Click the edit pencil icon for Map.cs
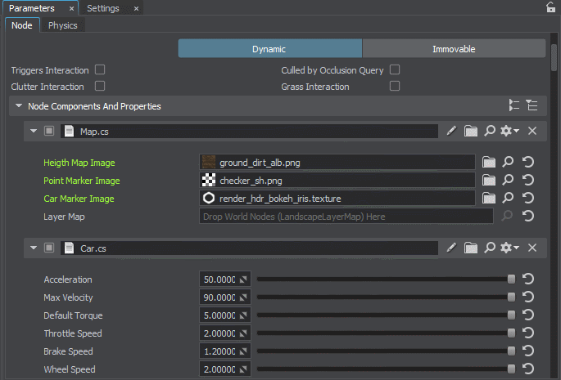 click(x=451, y=131)
